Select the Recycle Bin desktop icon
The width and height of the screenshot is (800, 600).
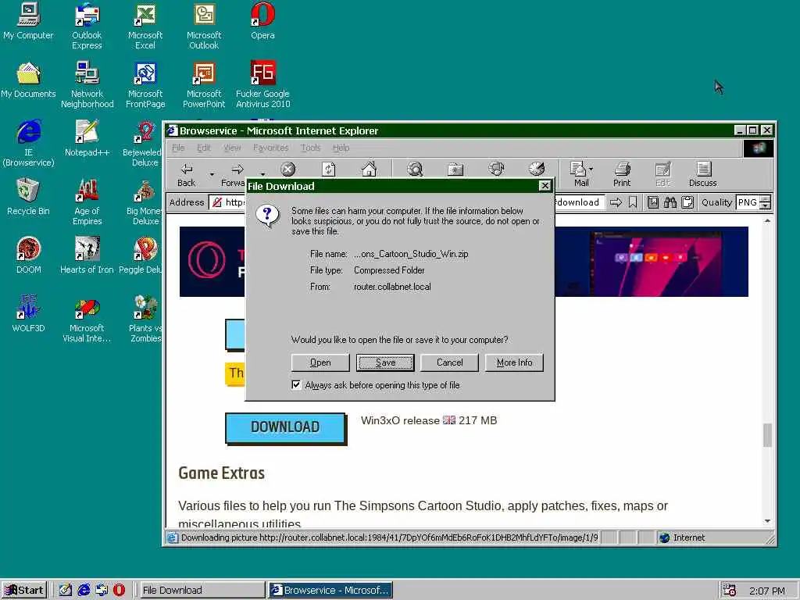click(28, 197)
